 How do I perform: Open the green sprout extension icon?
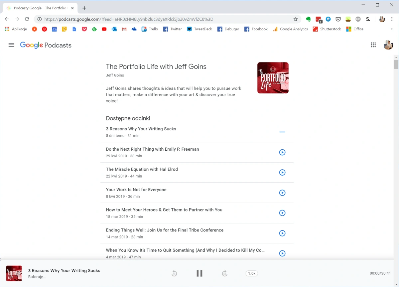(348, 19)
